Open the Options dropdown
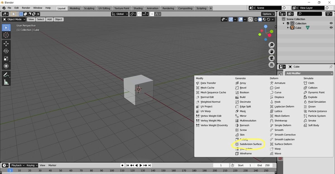 [268, 14]
